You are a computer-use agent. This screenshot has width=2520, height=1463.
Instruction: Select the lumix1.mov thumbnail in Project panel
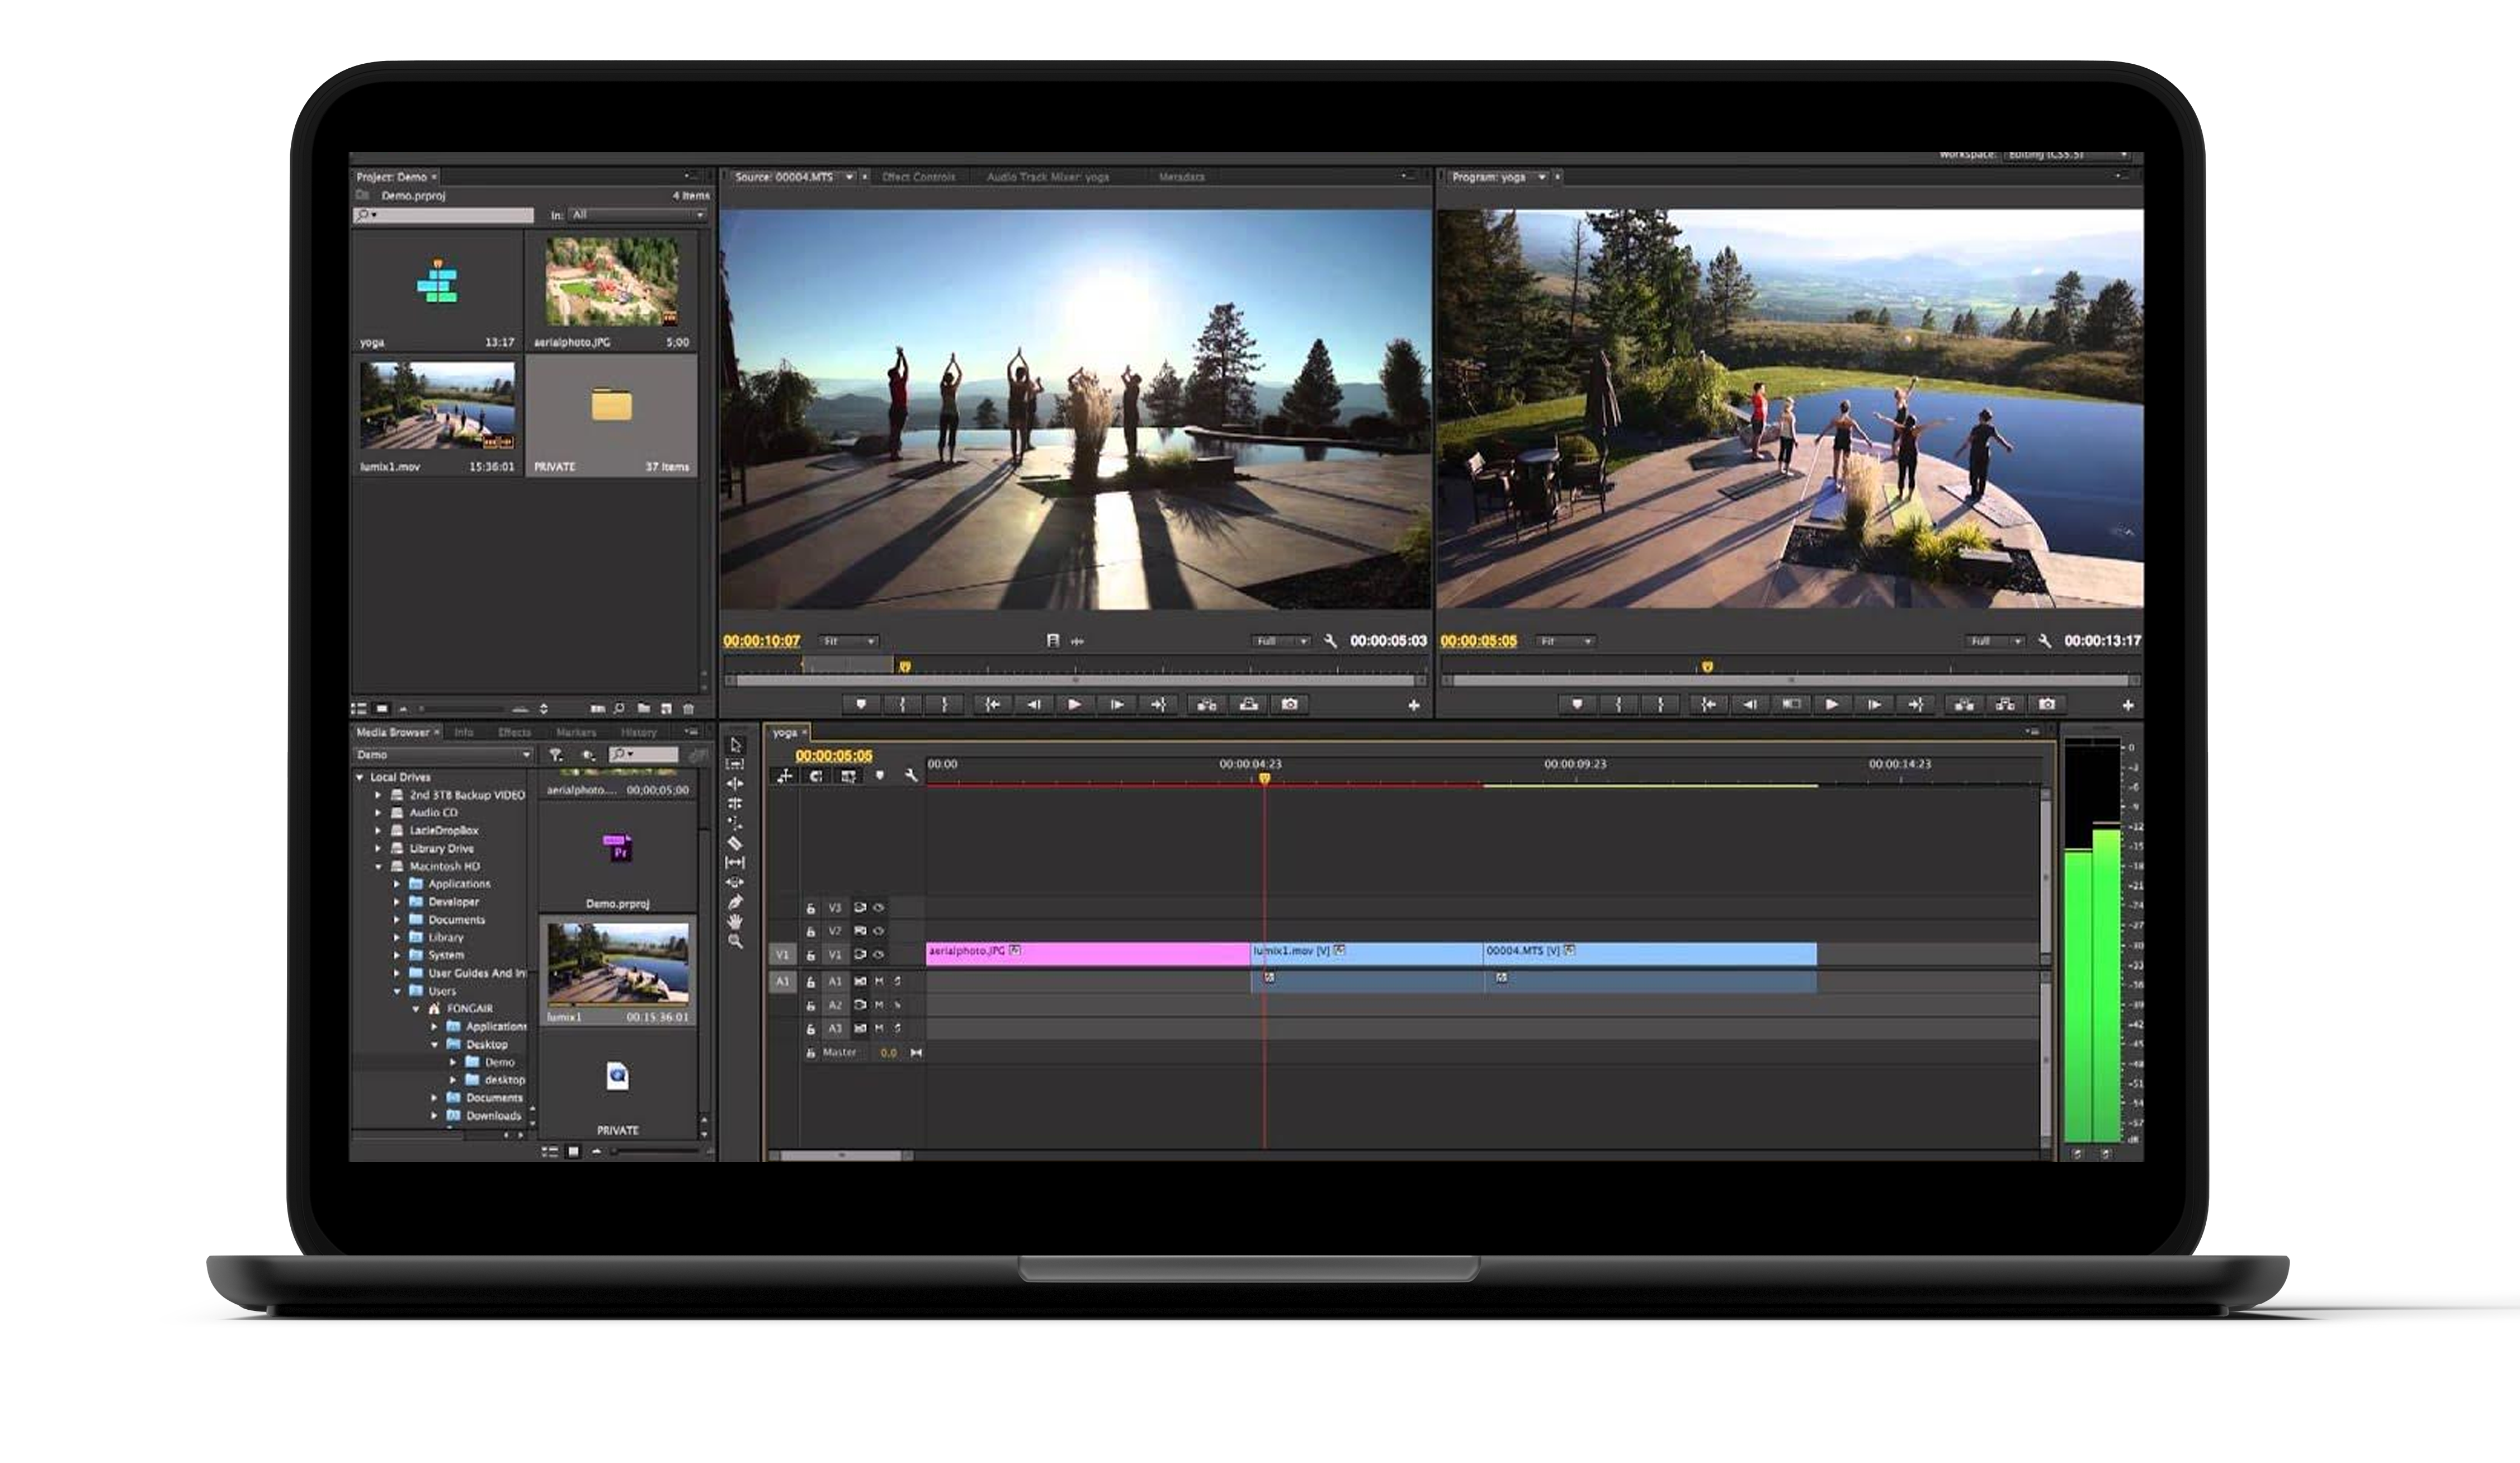tap(437, 405)
